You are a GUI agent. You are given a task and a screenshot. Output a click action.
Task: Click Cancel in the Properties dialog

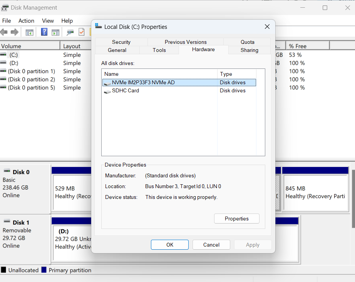(x=211, y=245)
